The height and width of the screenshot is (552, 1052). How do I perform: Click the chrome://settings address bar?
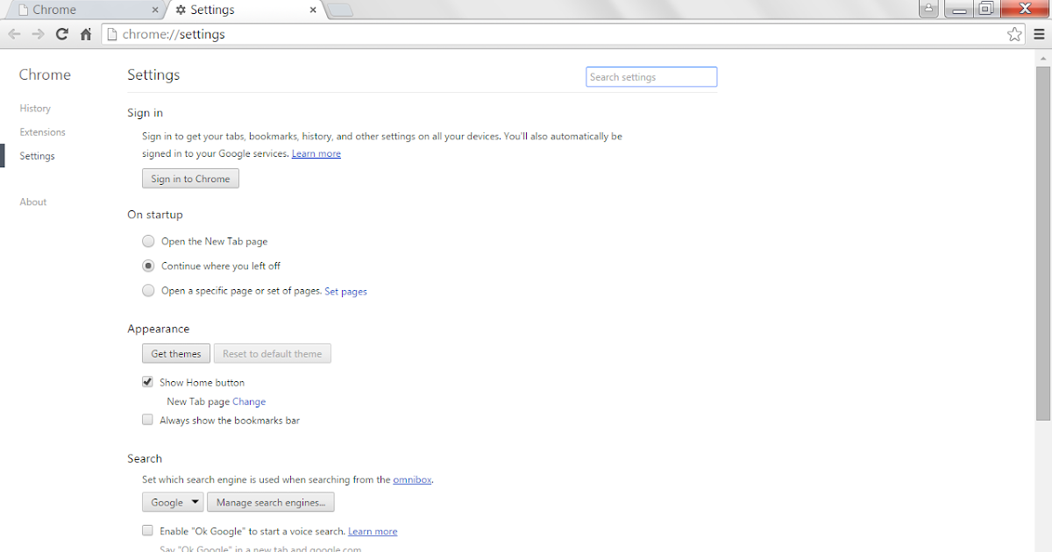[561, 34]
